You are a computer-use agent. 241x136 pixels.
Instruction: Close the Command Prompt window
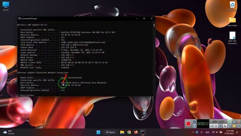151,19
